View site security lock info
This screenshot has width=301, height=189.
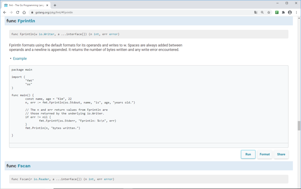tap(32, 12)
